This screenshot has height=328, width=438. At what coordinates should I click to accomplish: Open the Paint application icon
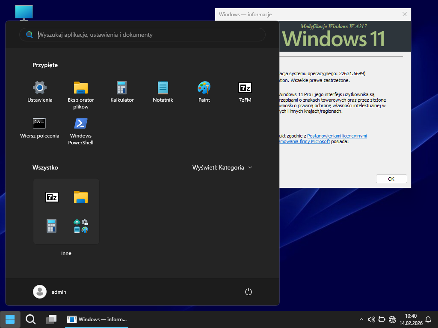(204, 88)
